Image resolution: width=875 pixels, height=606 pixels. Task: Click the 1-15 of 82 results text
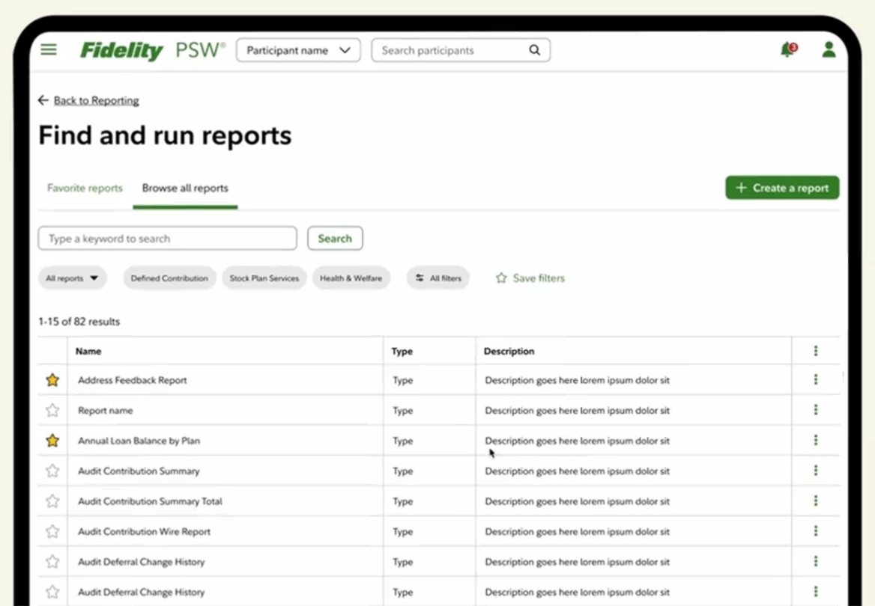pyautogui.click(x=79, y=322)
